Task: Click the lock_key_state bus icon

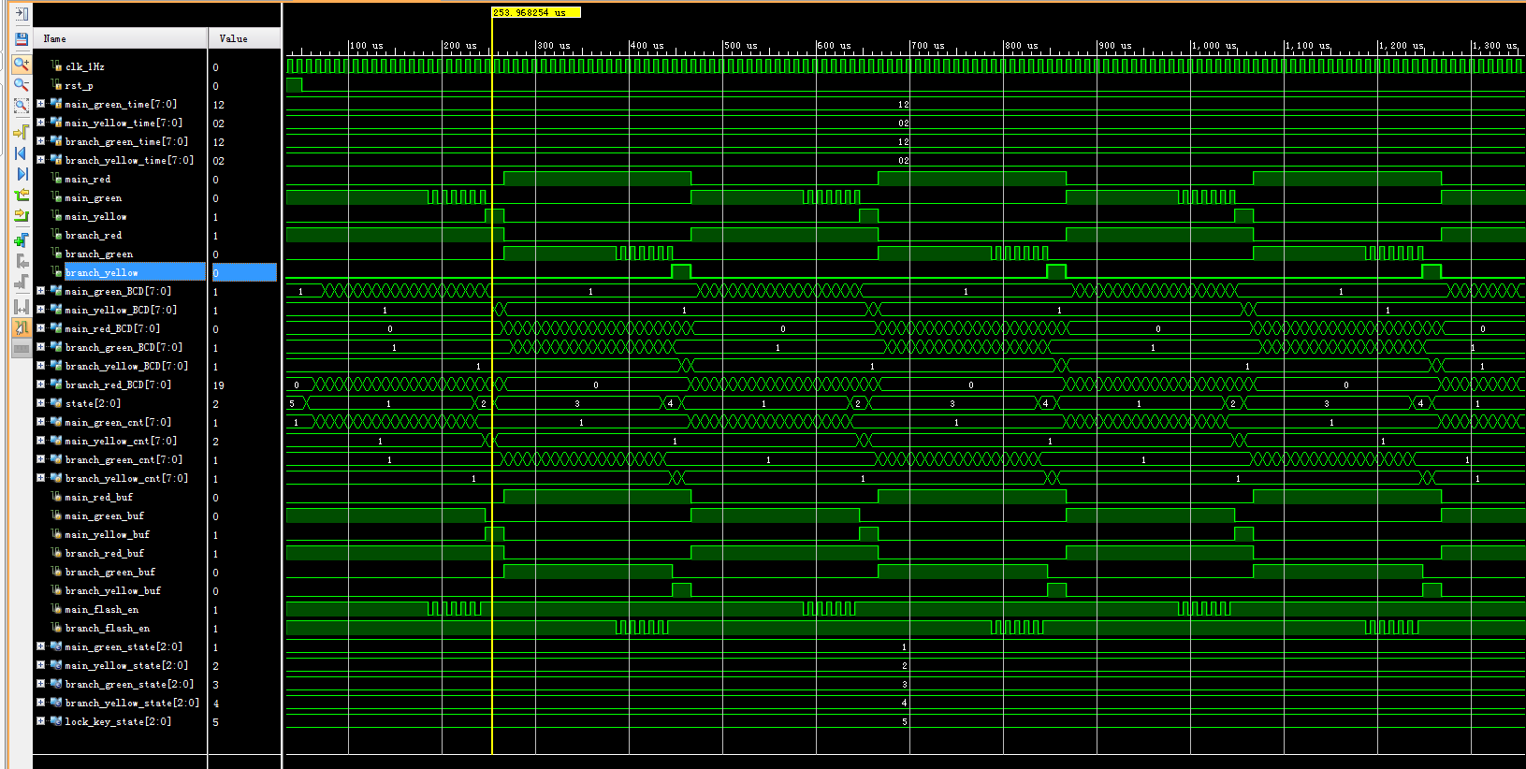Action: click(x=56, y=721)
